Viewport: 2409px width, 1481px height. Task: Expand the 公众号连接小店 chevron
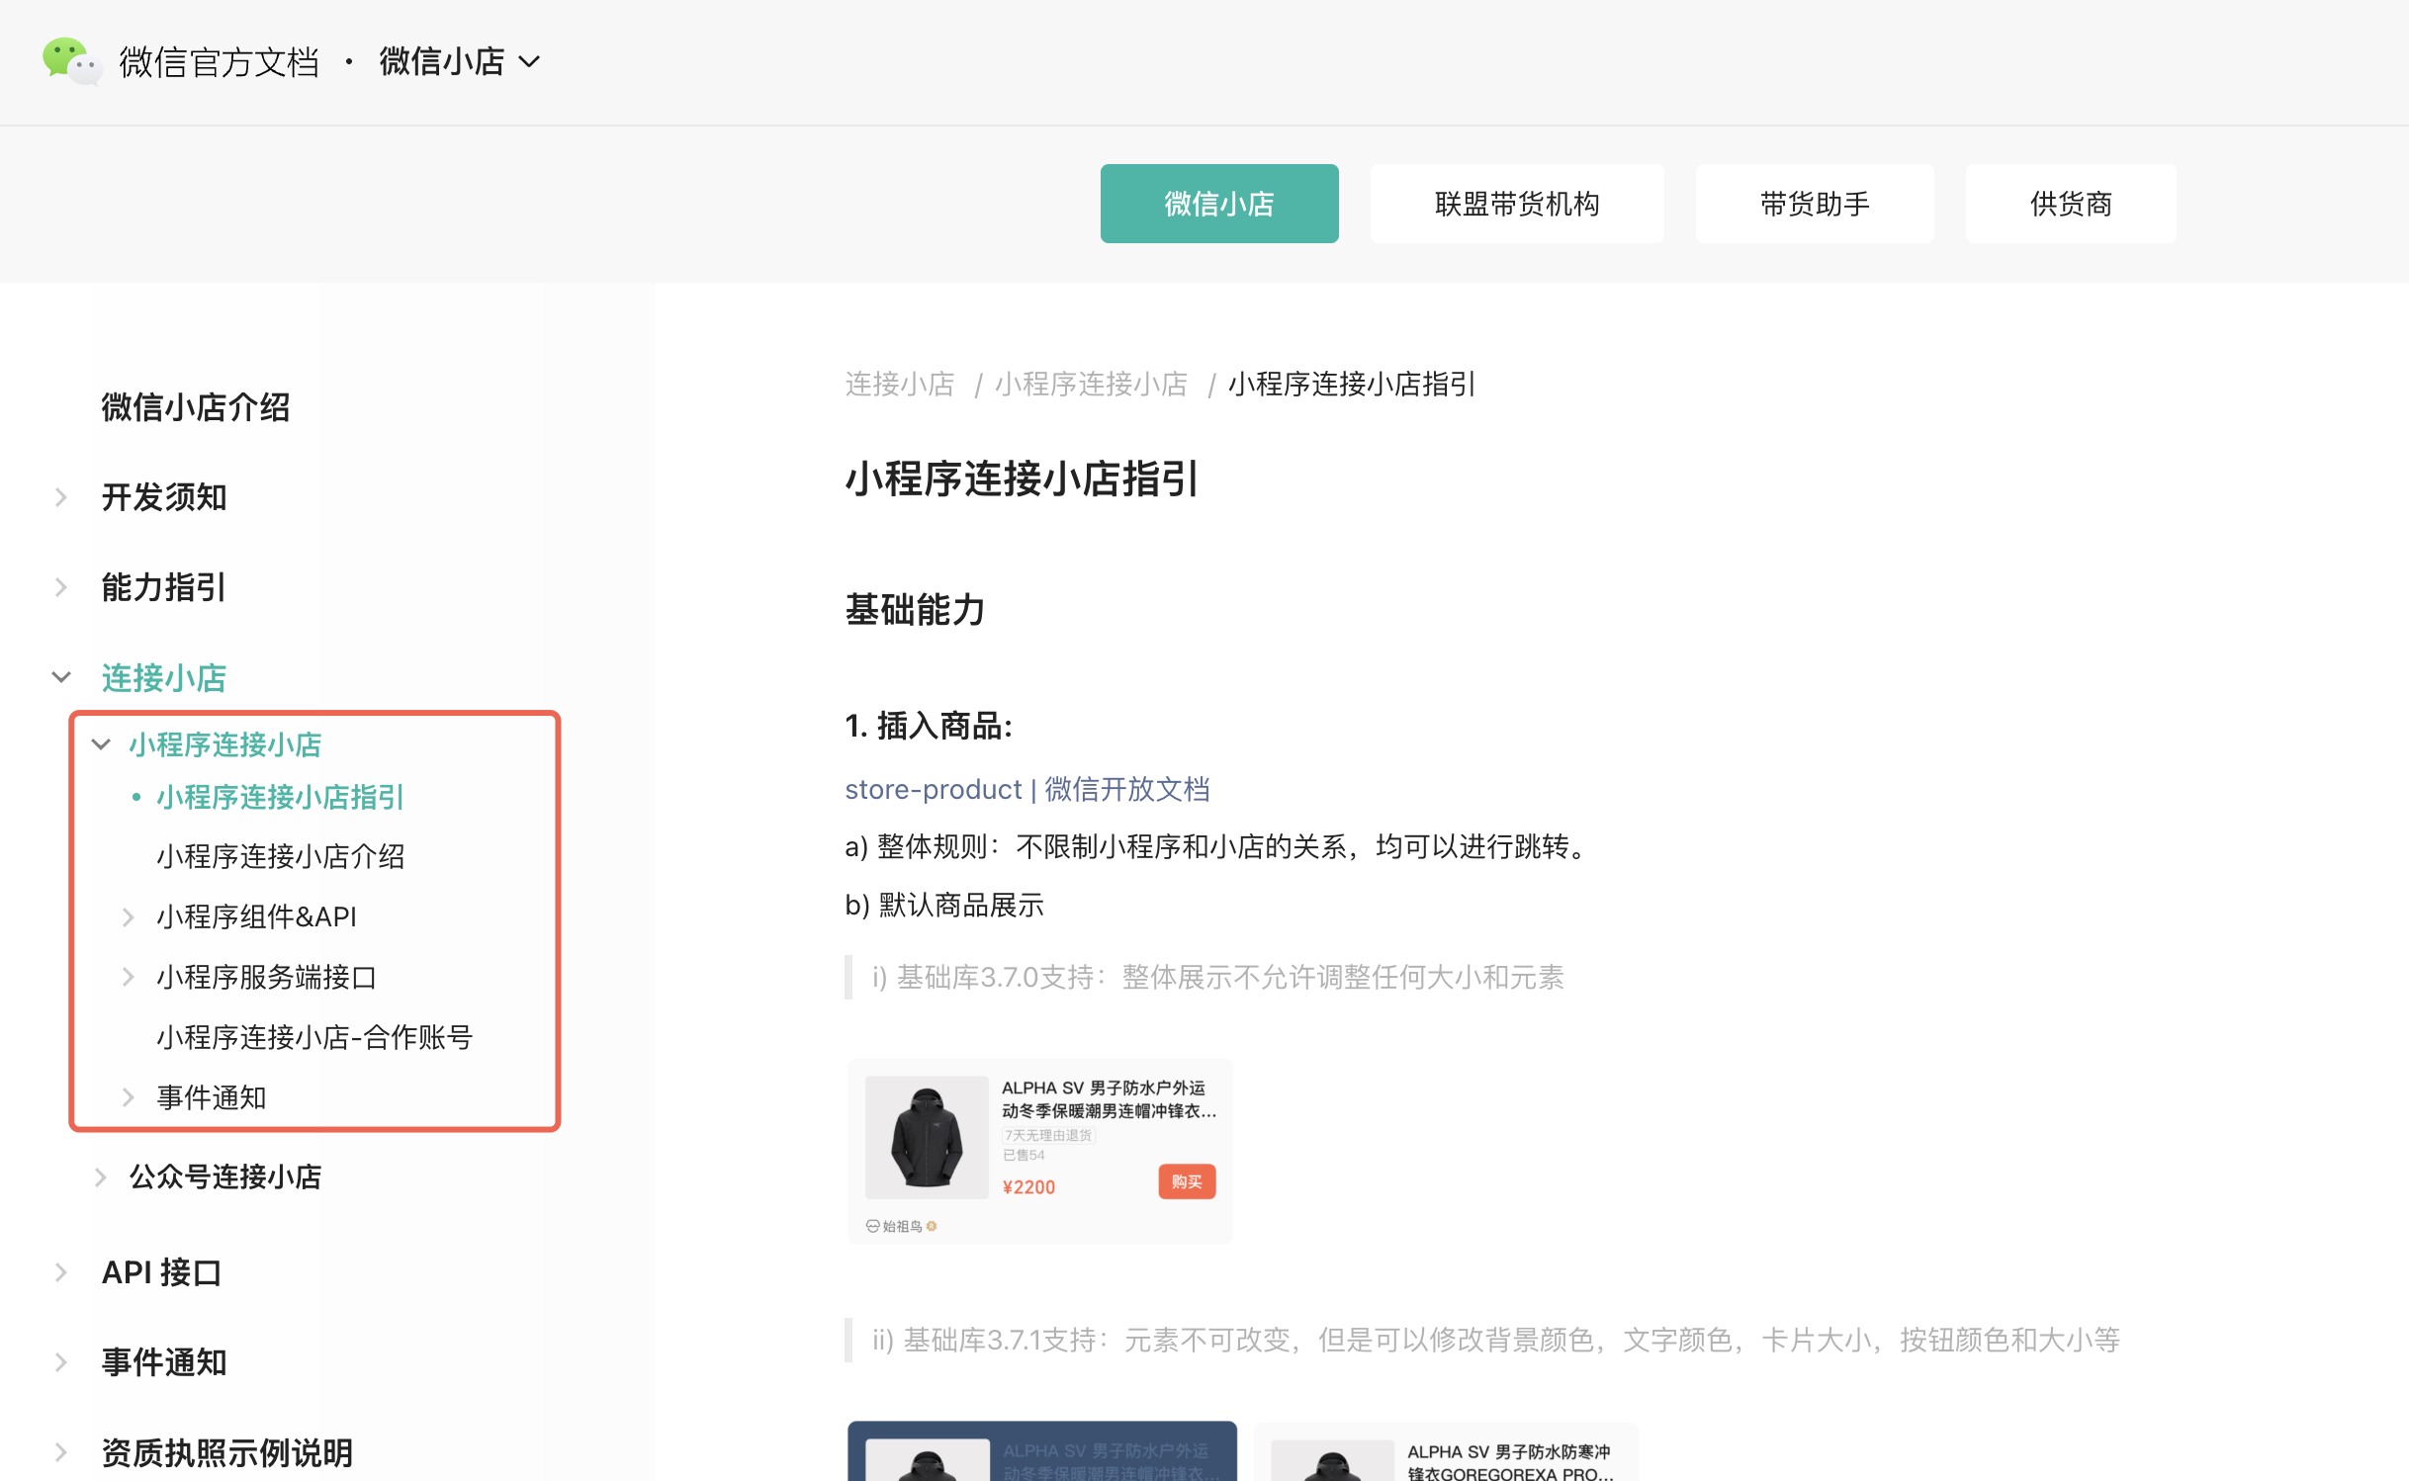[101, 1177]
